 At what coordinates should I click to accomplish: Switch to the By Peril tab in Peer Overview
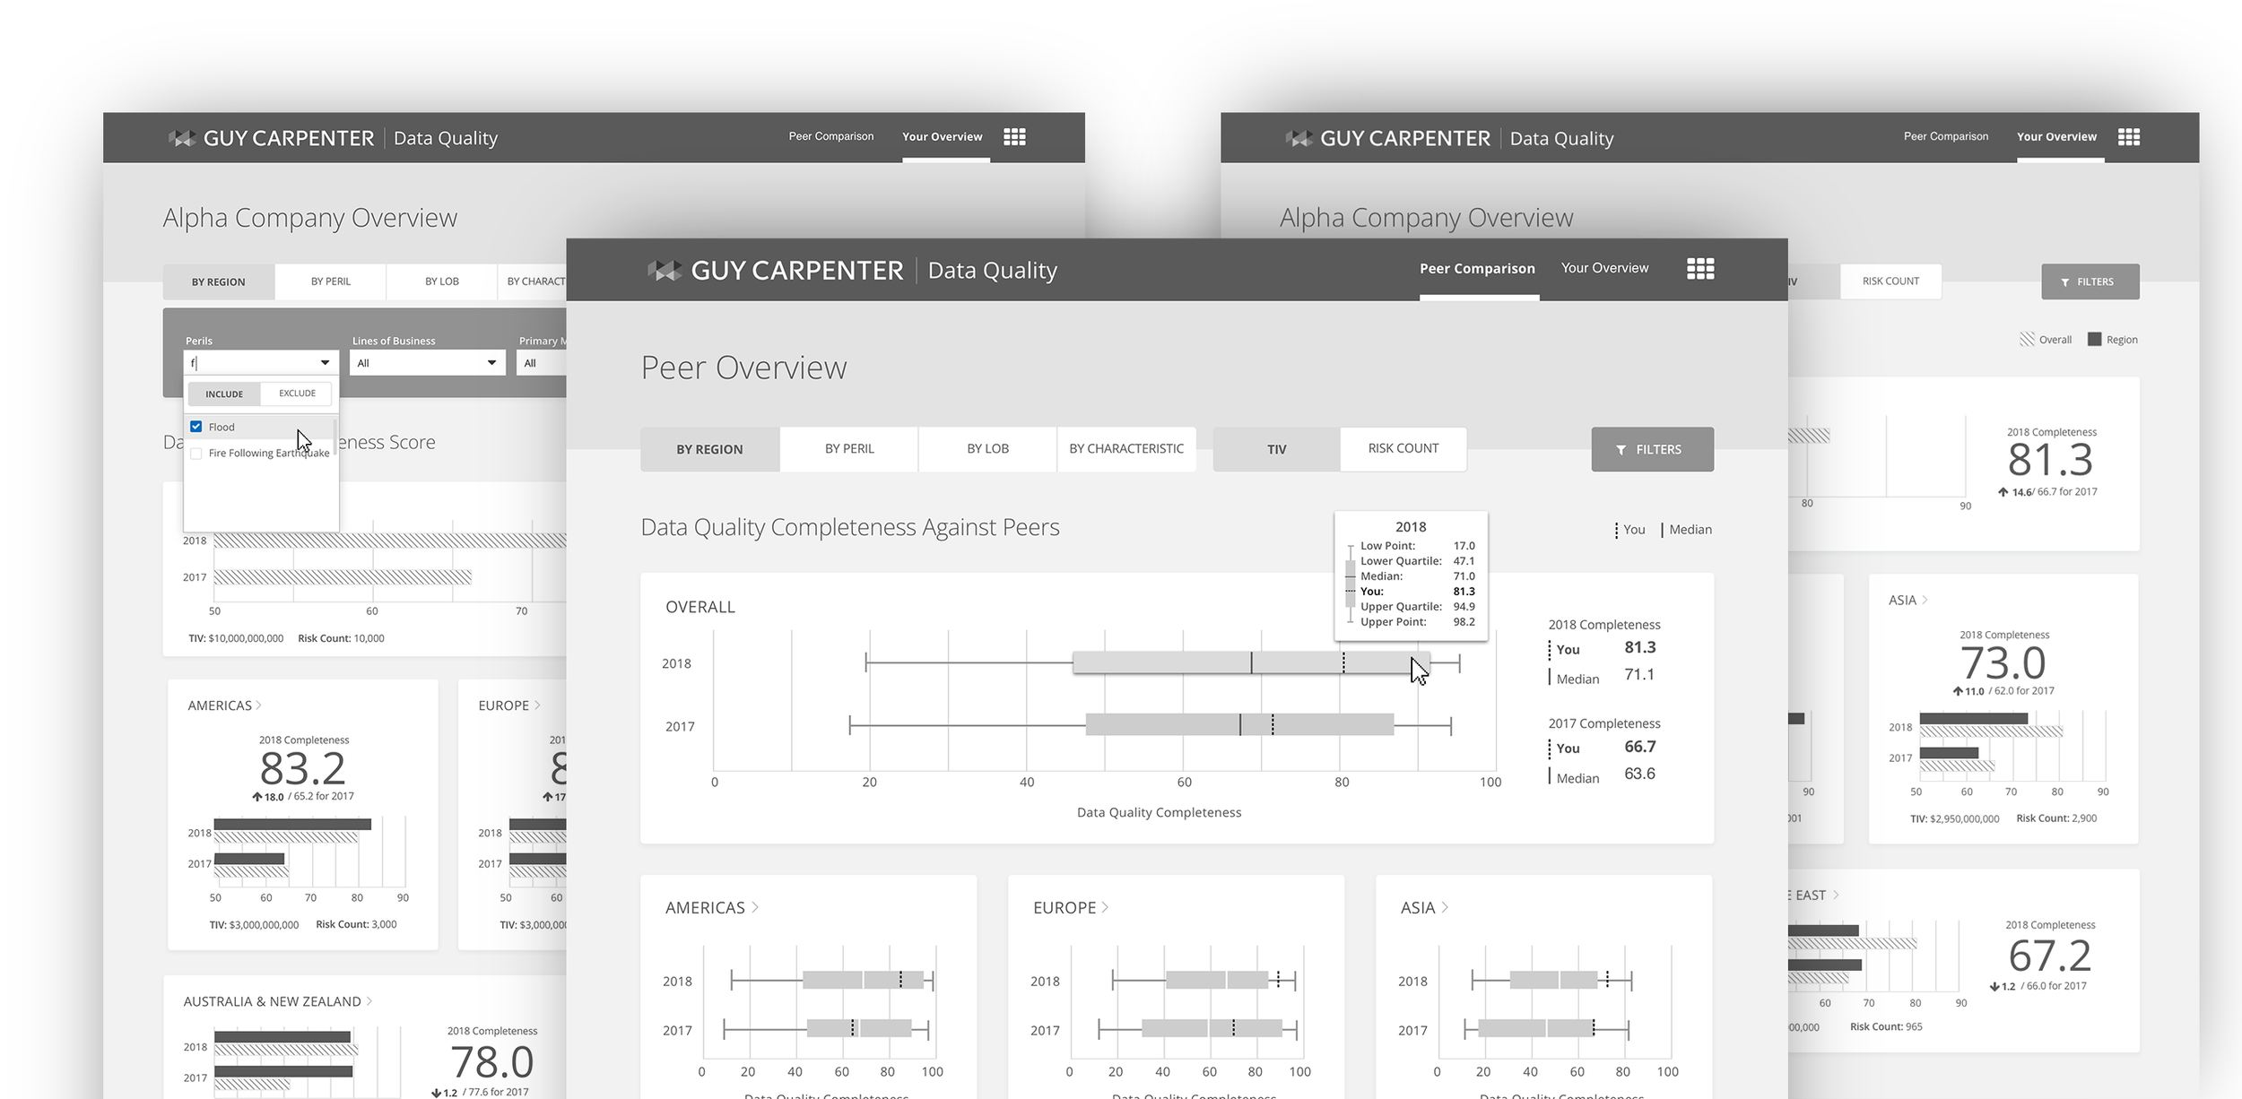848,449
